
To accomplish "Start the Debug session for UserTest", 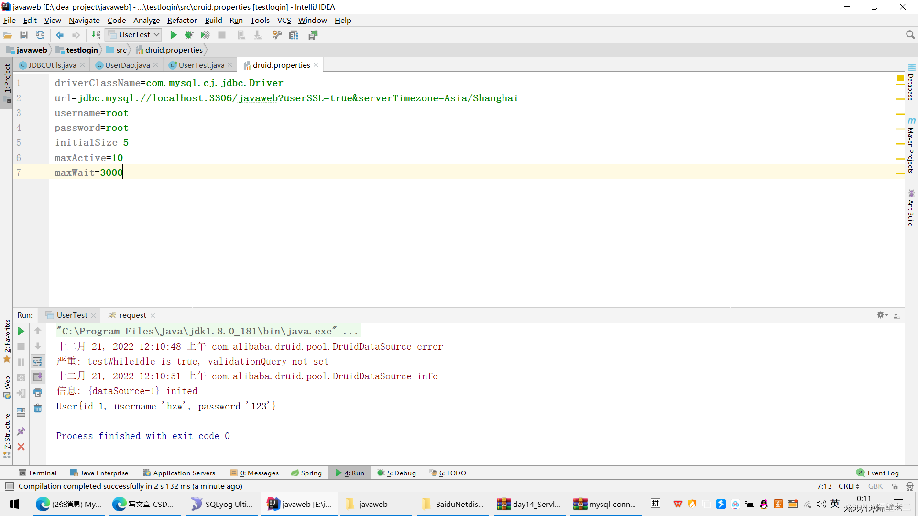I will [x=189, y=34].
